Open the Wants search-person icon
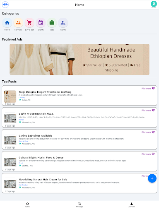Image resolution: width=159 pixels, height=212 pixels. pyautogui.click(x=63, y=23)
